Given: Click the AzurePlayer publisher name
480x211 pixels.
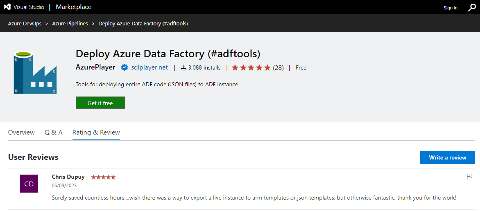Looking at the screenshot, I should tap(95, 67).
